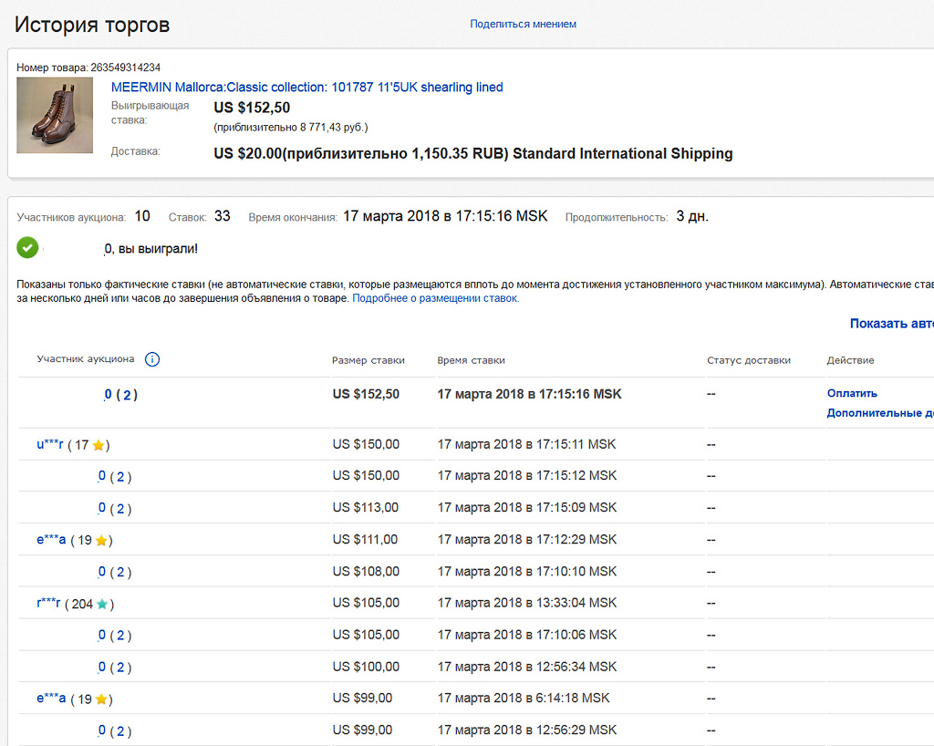Click the bidder link in the US $113,00 row
934x746 pixels.
click(x=102, y=508)
